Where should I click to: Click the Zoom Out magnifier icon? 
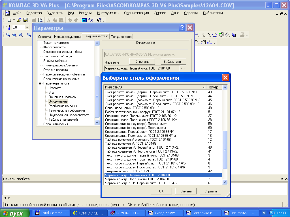click(21, 35)
